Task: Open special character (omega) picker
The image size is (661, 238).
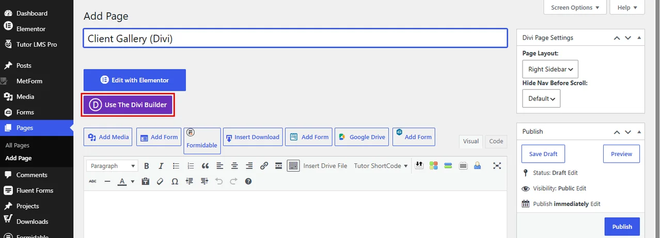Action: point(175,181)
